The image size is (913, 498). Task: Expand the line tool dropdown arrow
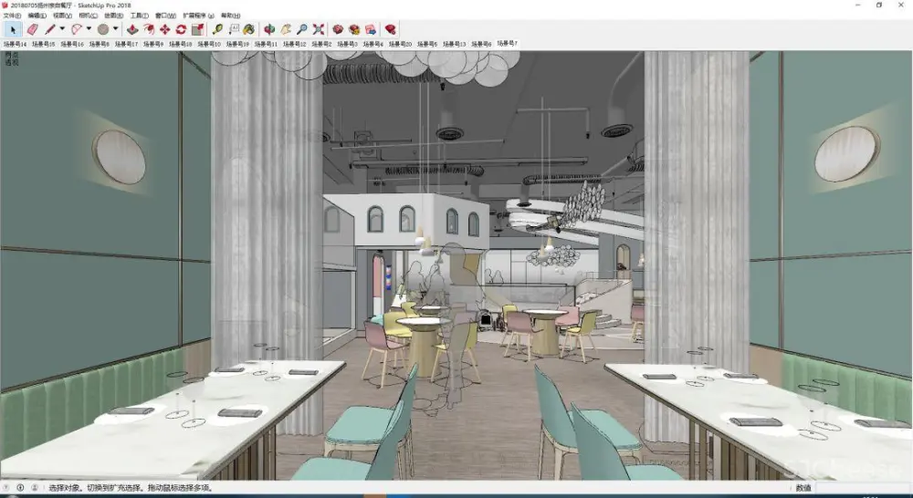pos(62,29)
